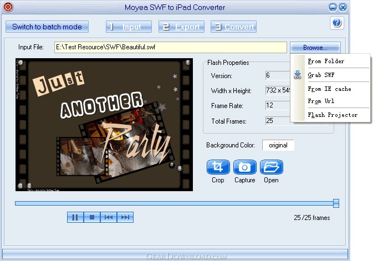Jump to the previous frame
The width and height of the screenshot is (373, 261).
pyautogui.click(x=109, y=217)
